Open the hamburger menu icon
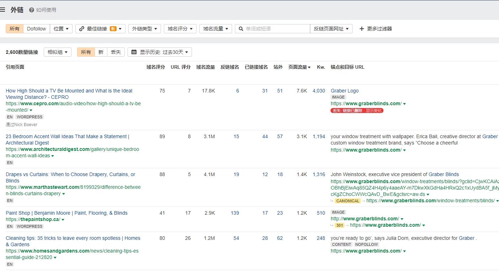This screenshot has height=271, width=499. [2, 10]
